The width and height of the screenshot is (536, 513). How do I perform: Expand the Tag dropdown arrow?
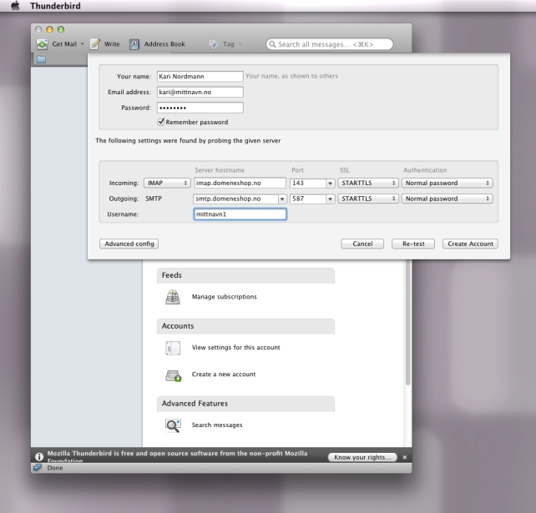coord(240,44)
